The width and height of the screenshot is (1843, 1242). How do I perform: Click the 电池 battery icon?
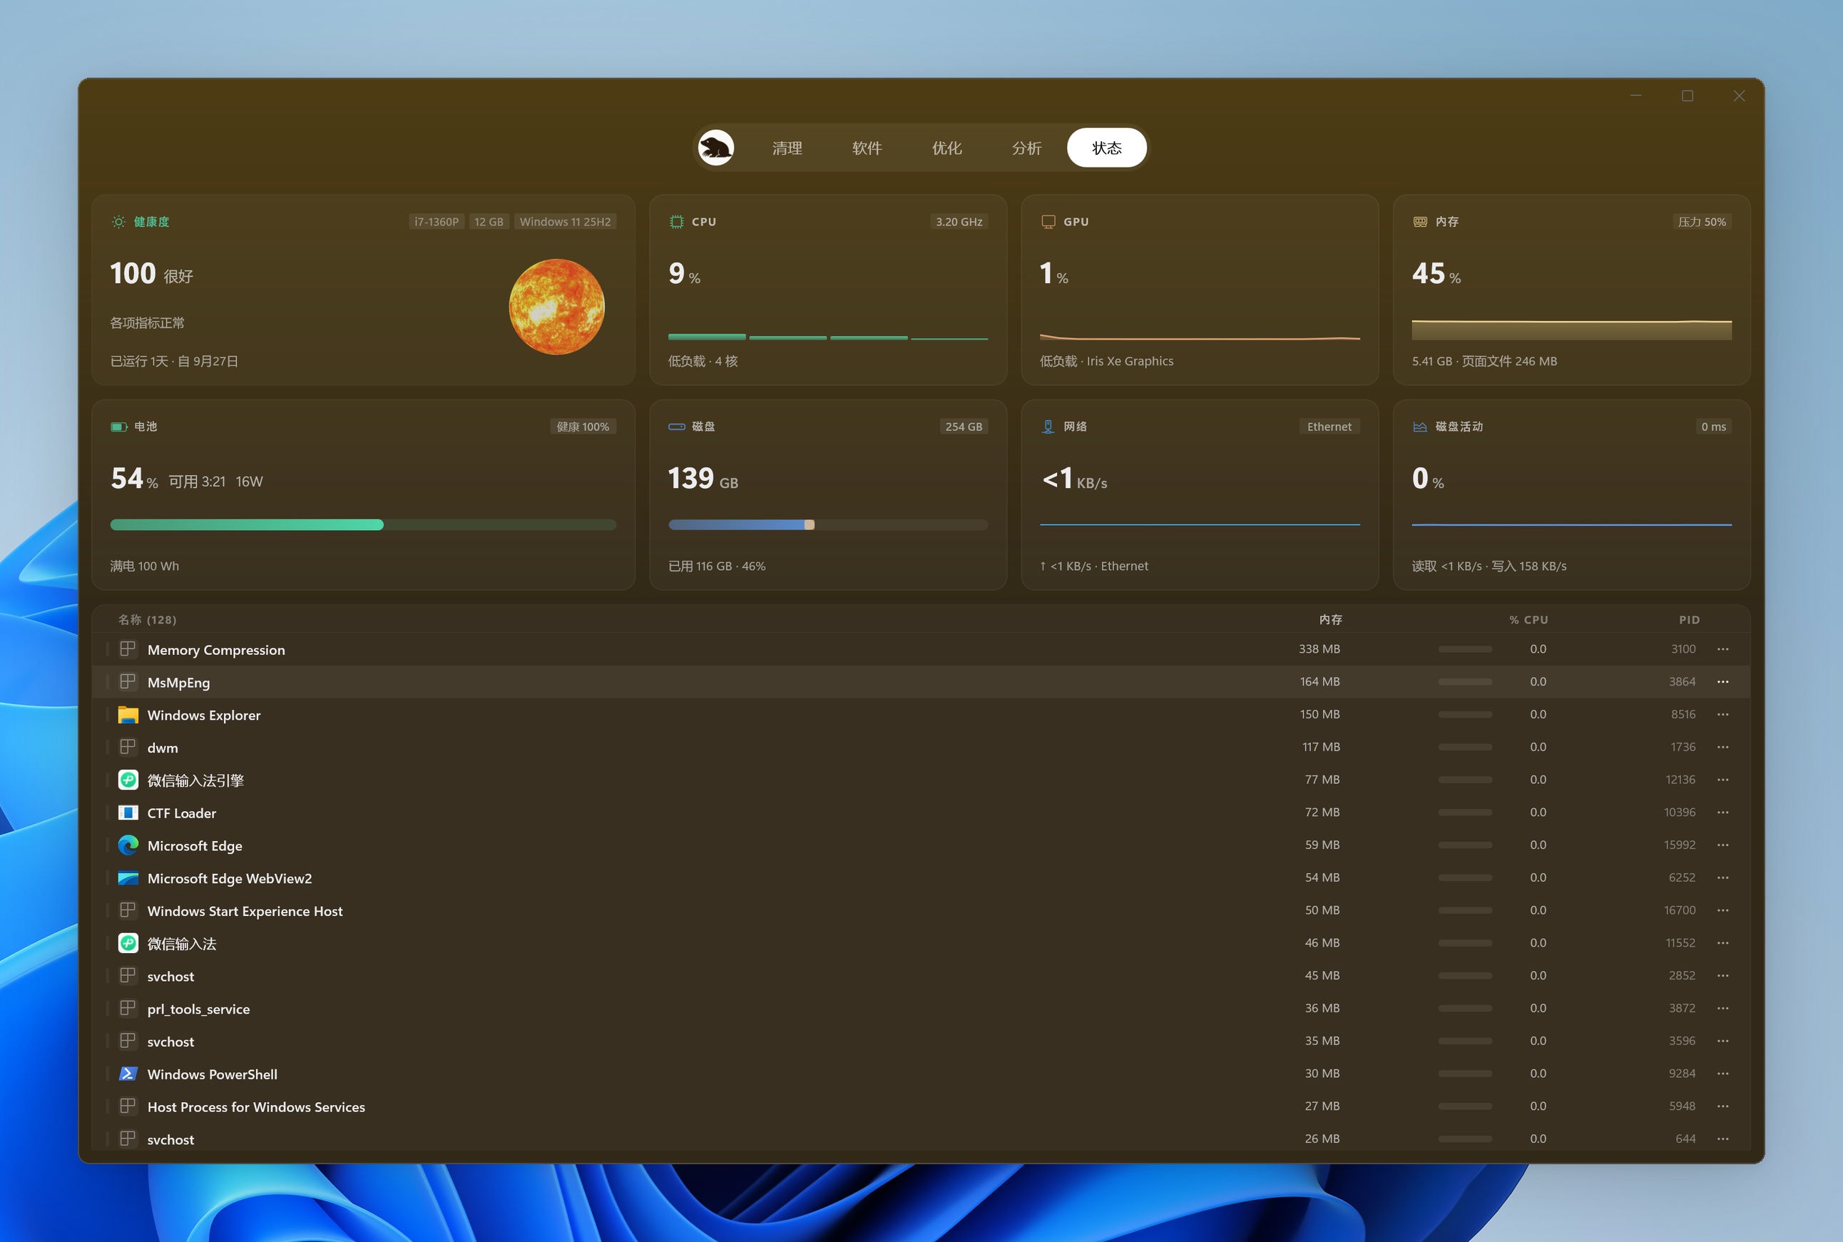tap(119, 427)
